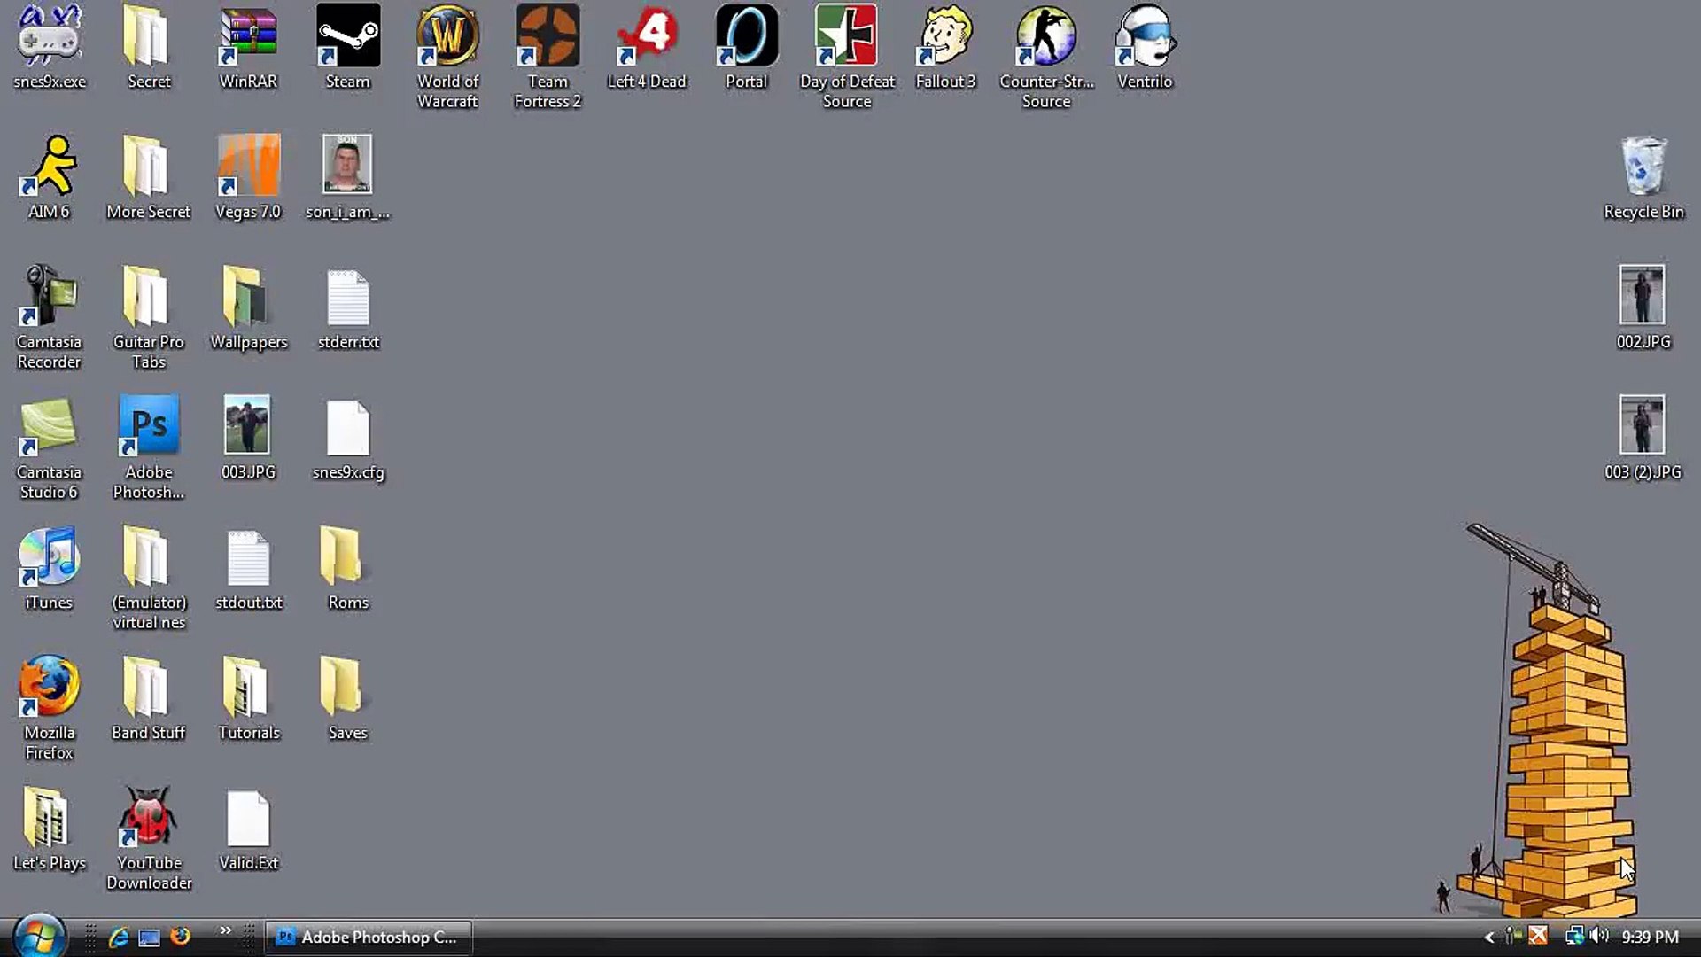Select the World of Warcraft shortcut

pyautogui.click(x=447, y=36)
